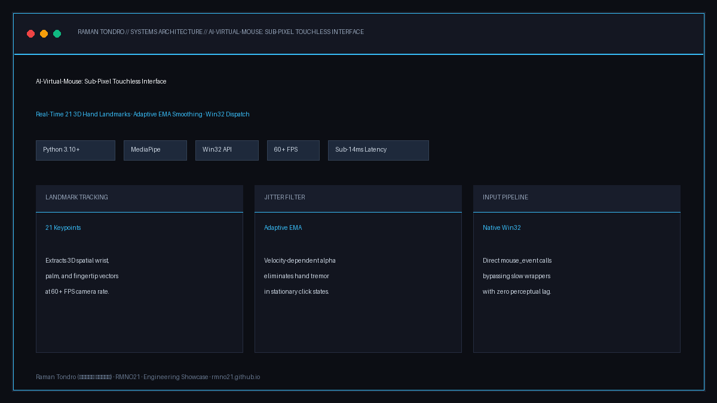Select the "Python 3.10+" tag
This screenshot has height=403, width=717.
coord(75,150)
